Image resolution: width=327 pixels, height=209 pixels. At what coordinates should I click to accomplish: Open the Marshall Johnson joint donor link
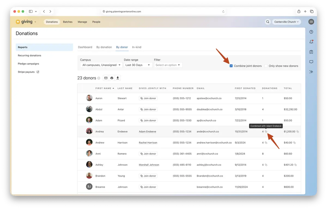pos(149,165)
